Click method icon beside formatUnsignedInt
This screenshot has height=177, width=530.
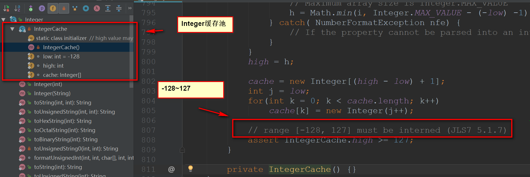tap(22, 158)
